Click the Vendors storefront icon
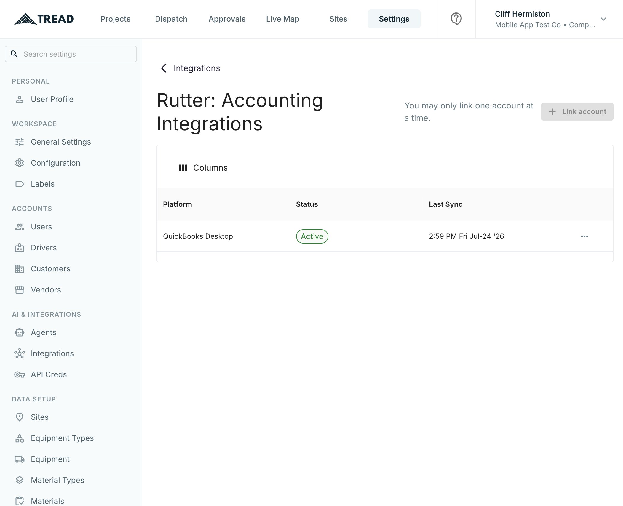623x506 pixels. coord(20,290)
